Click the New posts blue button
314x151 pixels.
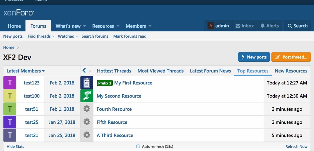pos(254,57)
